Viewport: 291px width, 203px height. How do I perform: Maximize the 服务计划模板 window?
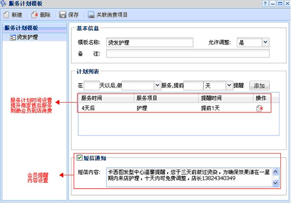tap(280, 3)
